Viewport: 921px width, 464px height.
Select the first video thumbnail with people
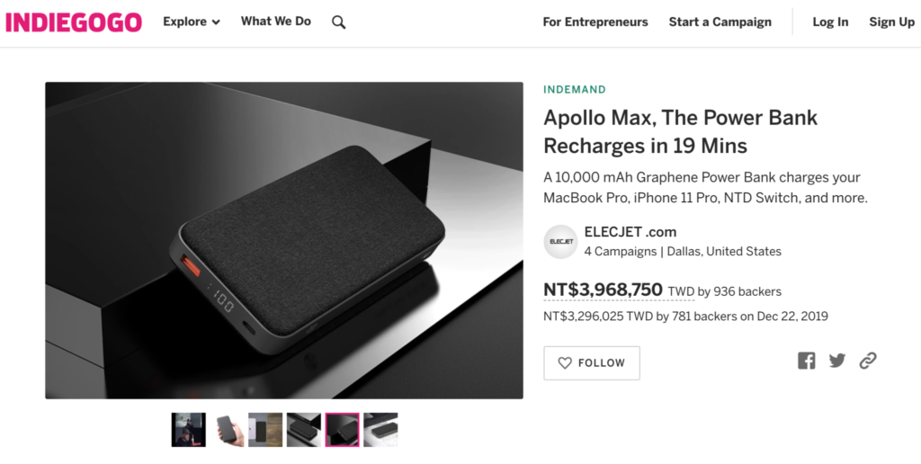[189, 430]
